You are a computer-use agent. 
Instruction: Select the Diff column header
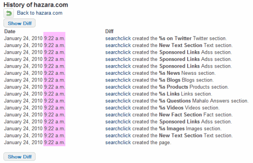click(109, 32)
